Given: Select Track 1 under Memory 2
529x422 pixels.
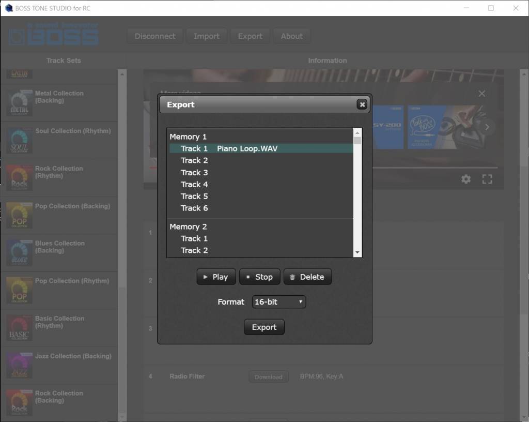Looking at the screenshot, I should [261, 238].
